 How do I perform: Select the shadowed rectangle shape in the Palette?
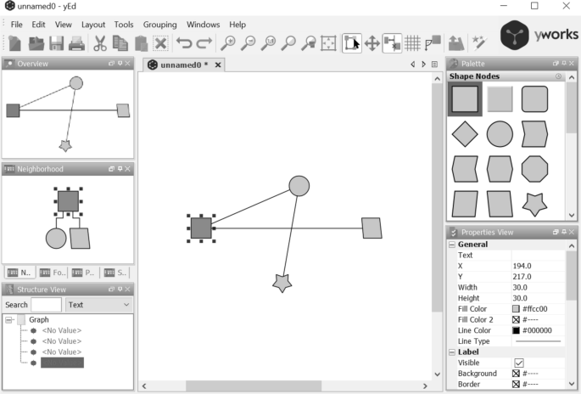[500, 99]
